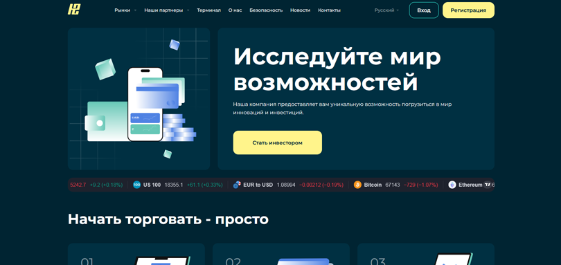
Task: Open the Рынки dropdown menu
Action: [x=125, y=10]
